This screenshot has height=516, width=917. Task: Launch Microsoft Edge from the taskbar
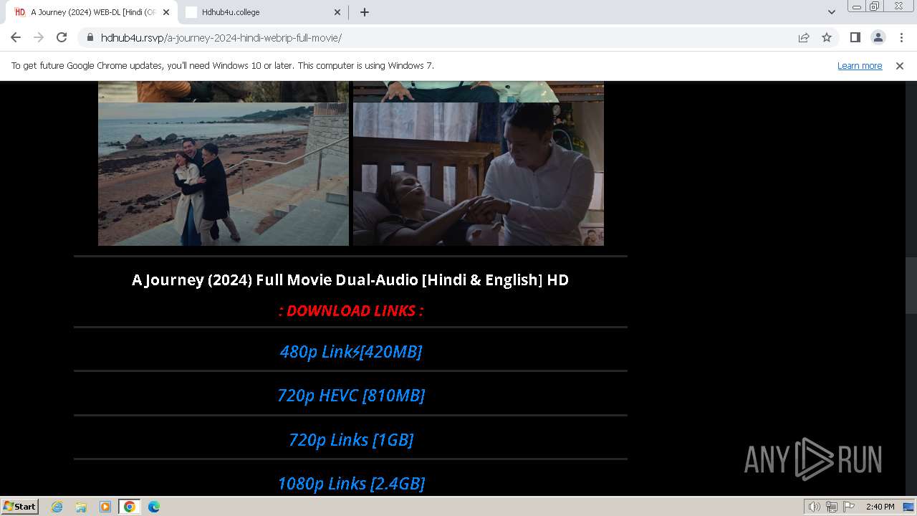pos(154,507)
